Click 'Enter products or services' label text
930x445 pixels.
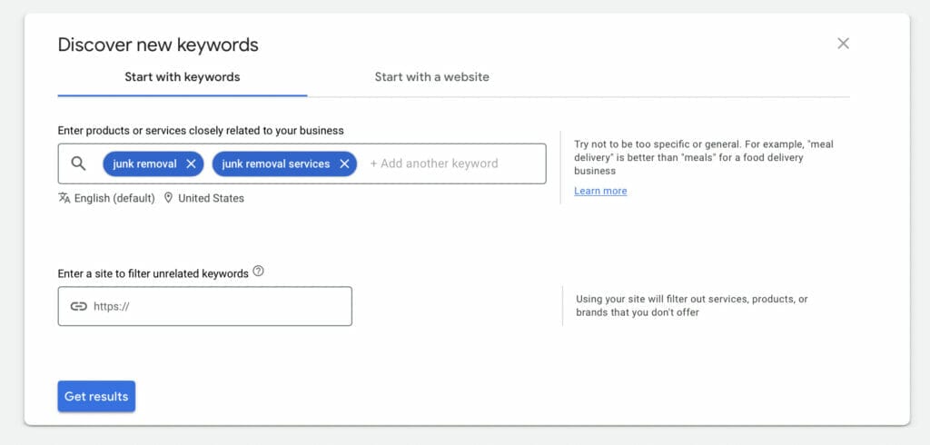[x=201, y=131]
